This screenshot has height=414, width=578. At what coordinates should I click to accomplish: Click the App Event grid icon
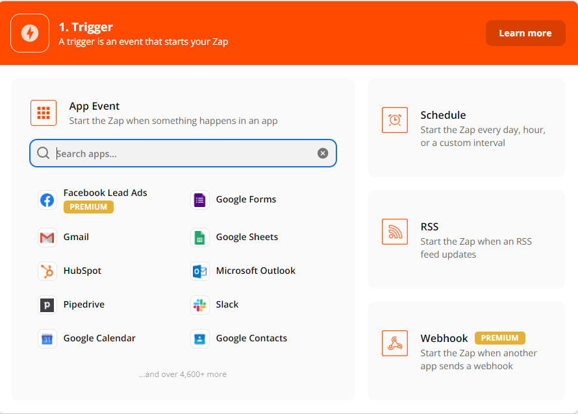tap(44, 113)
